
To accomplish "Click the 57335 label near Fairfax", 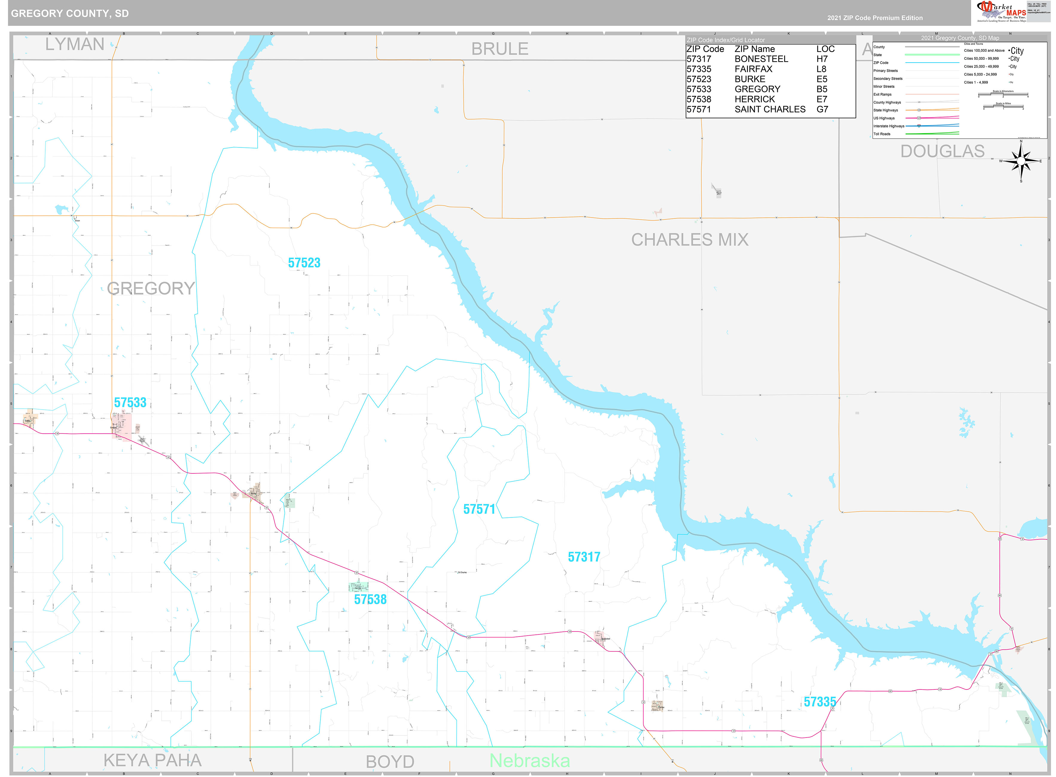I will 820,701.
